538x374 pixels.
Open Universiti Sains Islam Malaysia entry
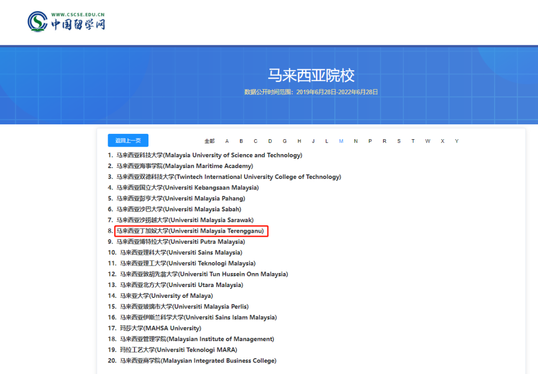coord(198,317)
